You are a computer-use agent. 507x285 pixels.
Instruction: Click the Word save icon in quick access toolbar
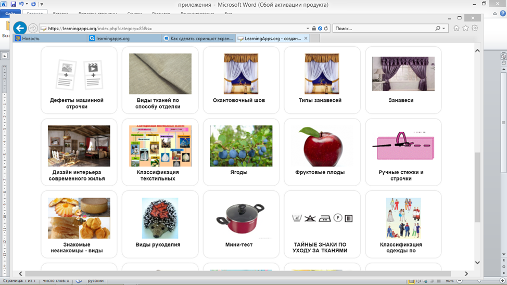(x=14, y=4)
